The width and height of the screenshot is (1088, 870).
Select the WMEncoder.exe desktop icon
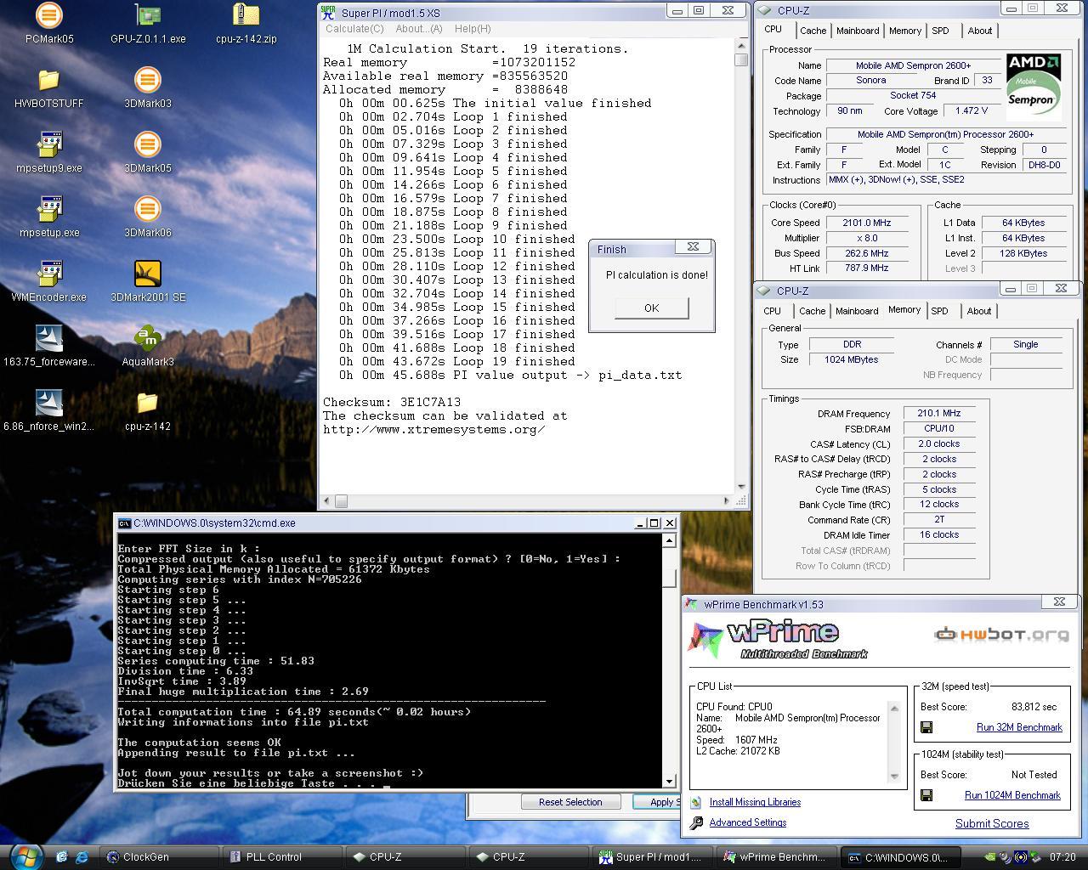49,274
